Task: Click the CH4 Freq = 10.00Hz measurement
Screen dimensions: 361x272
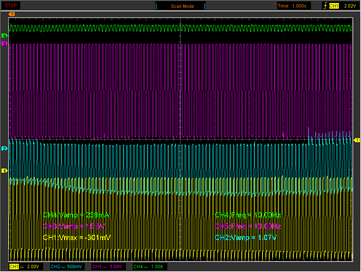Action: [247, 215]
